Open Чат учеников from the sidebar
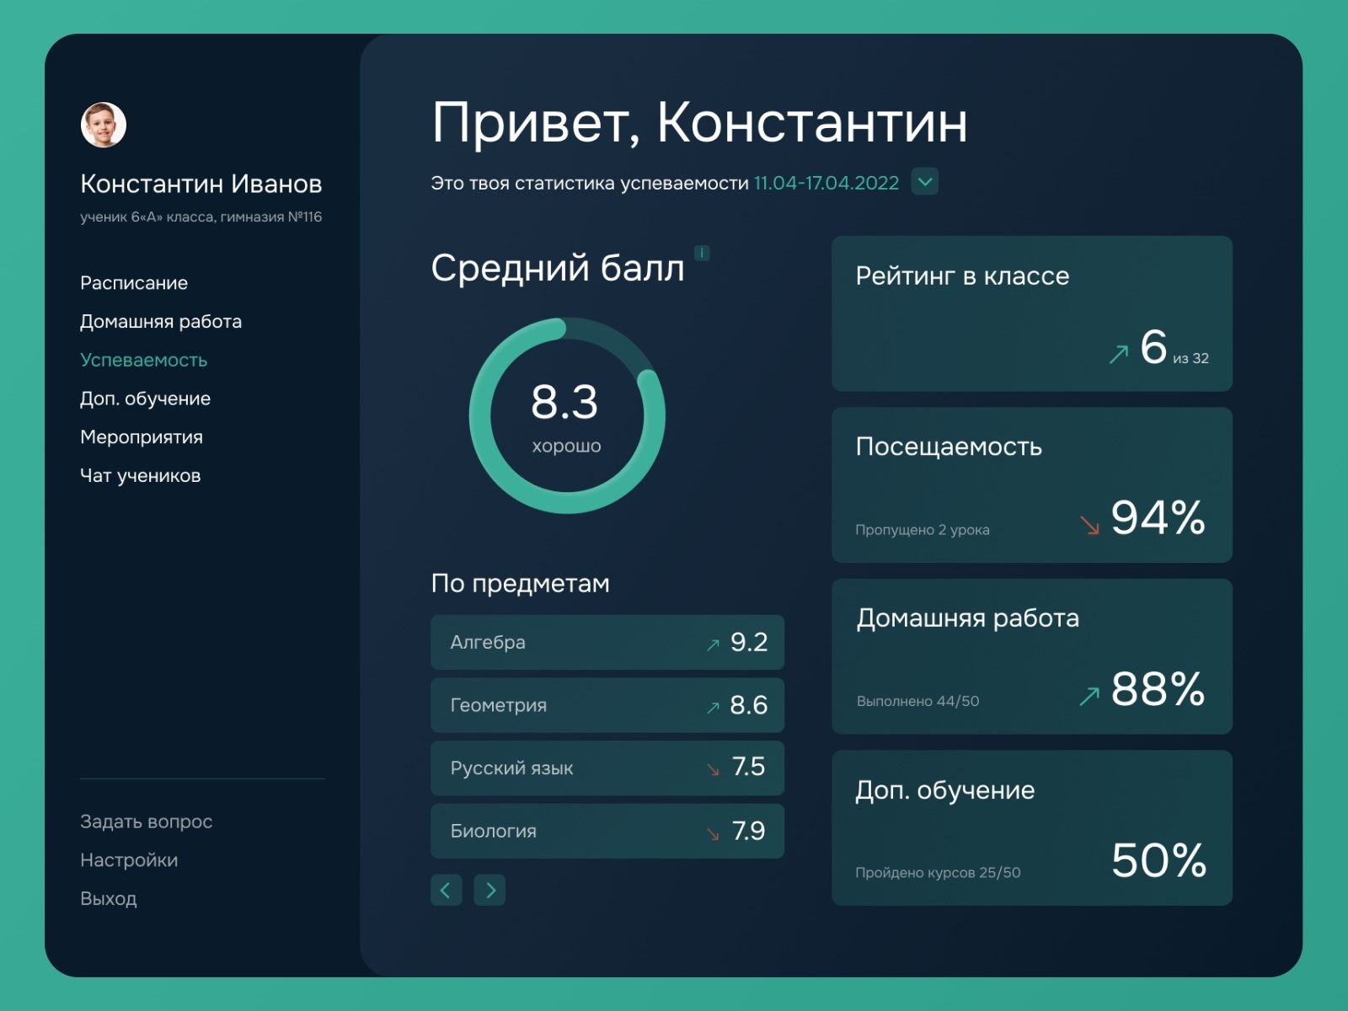The width and height of the screenshot is (1348, 1011). pos(139,475)
